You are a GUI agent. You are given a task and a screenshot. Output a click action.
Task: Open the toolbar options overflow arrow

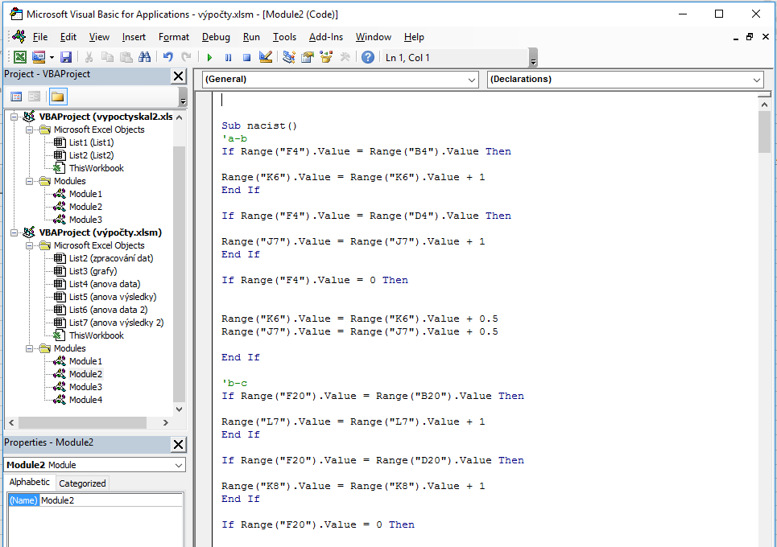[533, 59]
